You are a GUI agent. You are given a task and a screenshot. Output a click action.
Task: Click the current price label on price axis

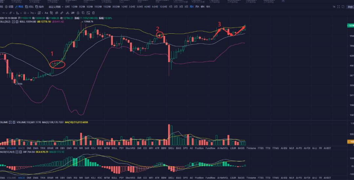[x=351, y=25]
